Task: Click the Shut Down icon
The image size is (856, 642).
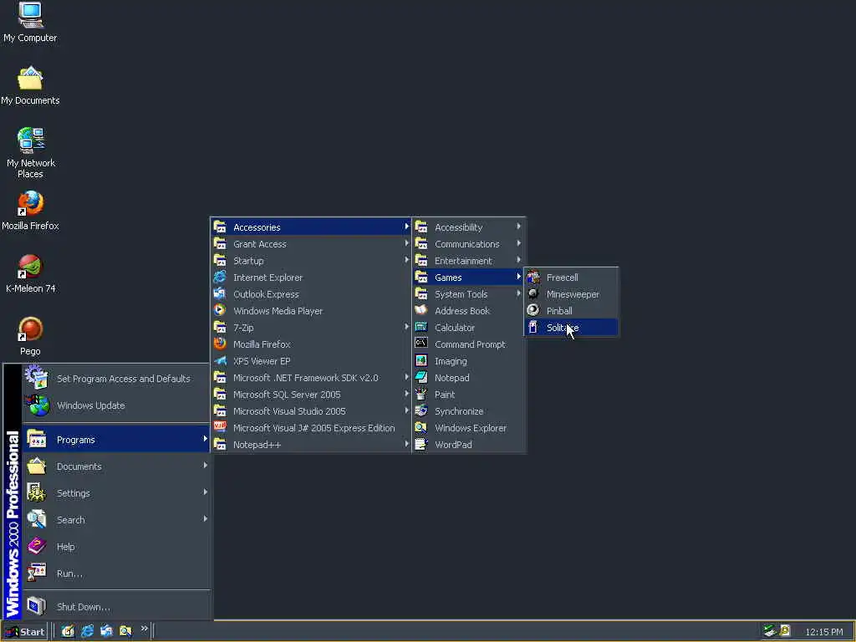Action: point(37,606)
